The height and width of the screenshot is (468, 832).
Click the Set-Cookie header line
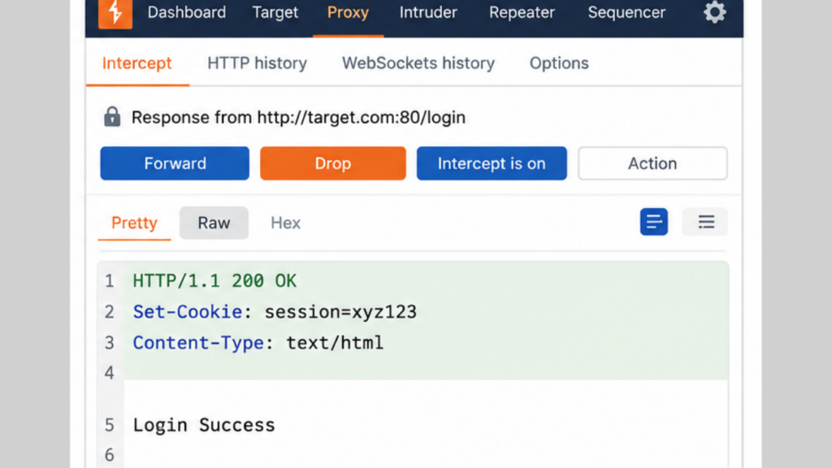point(275,312)
